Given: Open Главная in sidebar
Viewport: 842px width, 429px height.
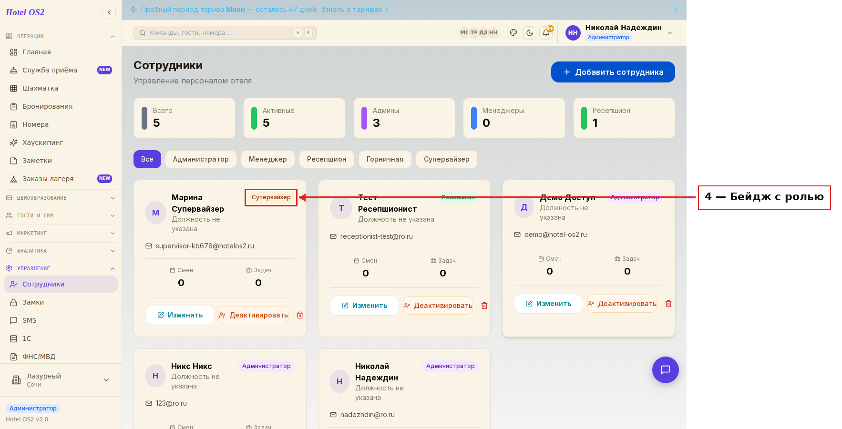Looking at the screenshot, I should (61, 52).
